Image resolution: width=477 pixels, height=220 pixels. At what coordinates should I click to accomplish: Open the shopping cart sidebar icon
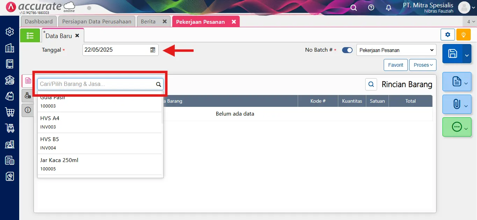(x=10, y=112)
